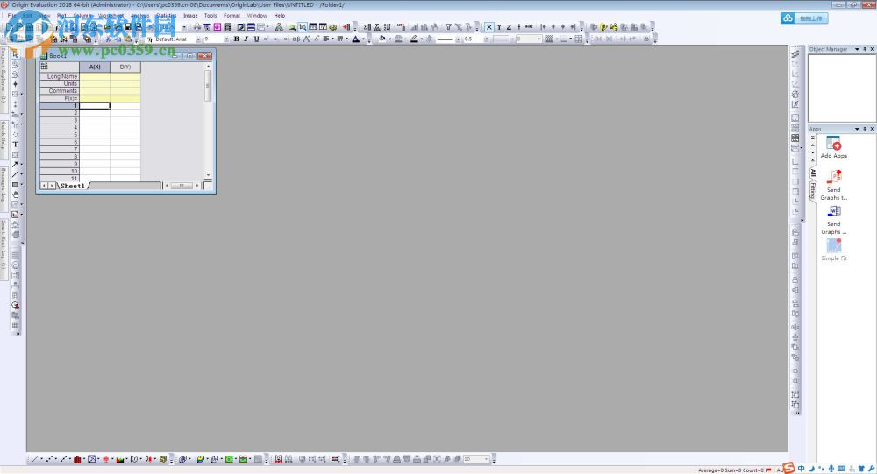The image size is (877, 474).
Task: Open the Format menu
Action: [x=232, y=16]
